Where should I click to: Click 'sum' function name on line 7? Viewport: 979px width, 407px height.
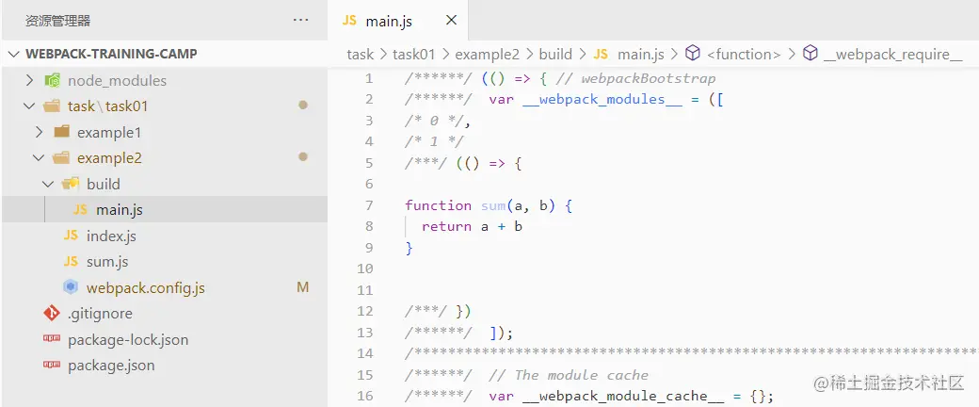tap(493, 205)
